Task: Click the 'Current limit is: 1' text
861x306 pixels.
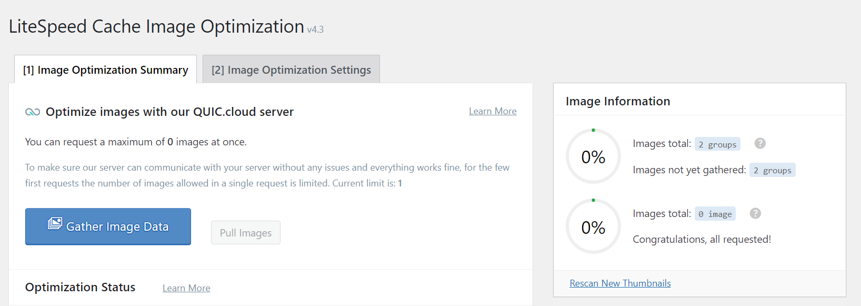Action: [x=367, y=183]
